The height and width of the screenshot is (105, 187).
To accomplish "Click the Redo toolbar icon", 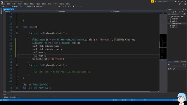I will (23, 6).
